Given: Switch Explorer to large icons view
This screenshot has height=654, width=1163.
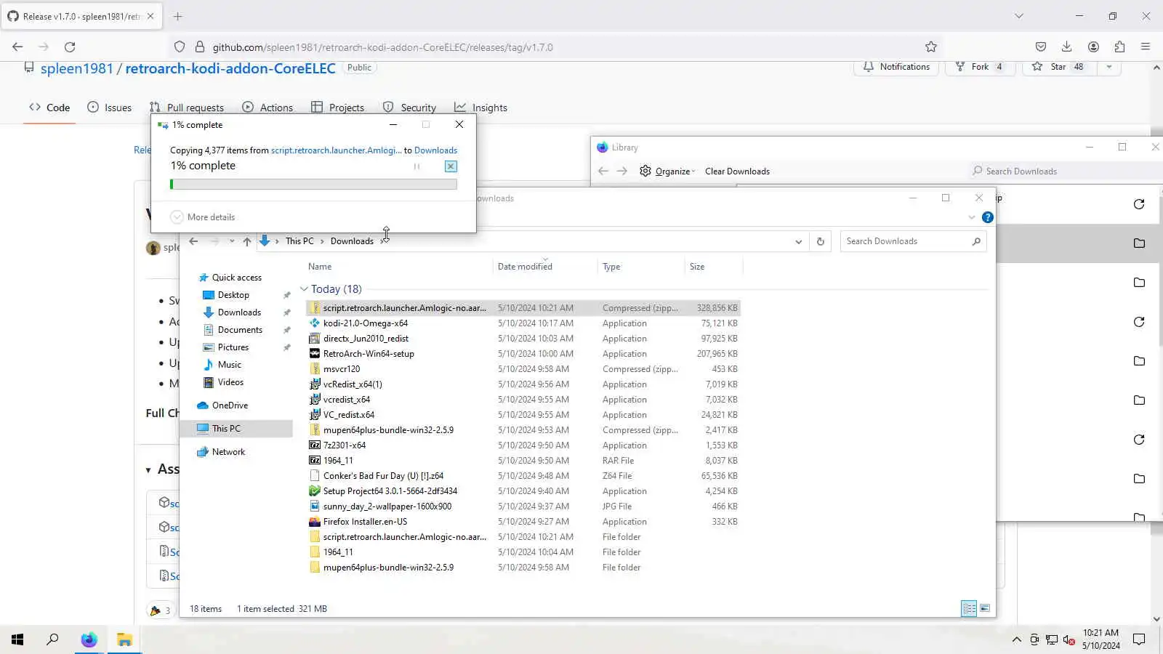Looking at the screenshot, I should pos(985,609).
